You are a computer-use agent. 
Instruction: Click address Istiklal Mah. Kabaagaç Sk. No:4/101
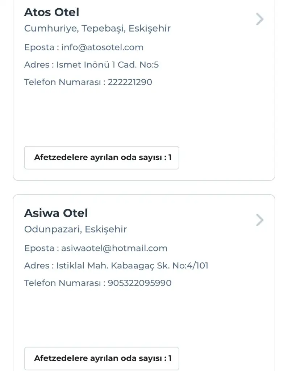(132, 266)
